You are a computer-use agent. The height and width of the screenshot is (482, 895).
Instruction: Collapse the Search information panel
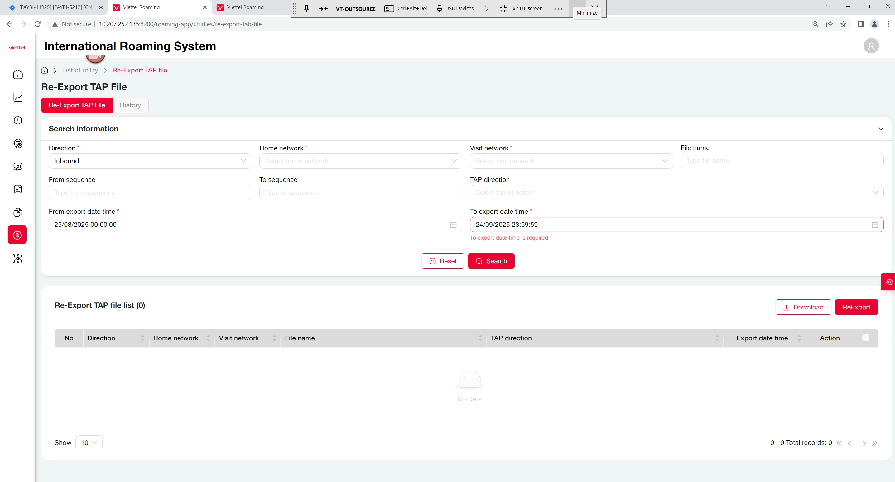tap(880, 129)
